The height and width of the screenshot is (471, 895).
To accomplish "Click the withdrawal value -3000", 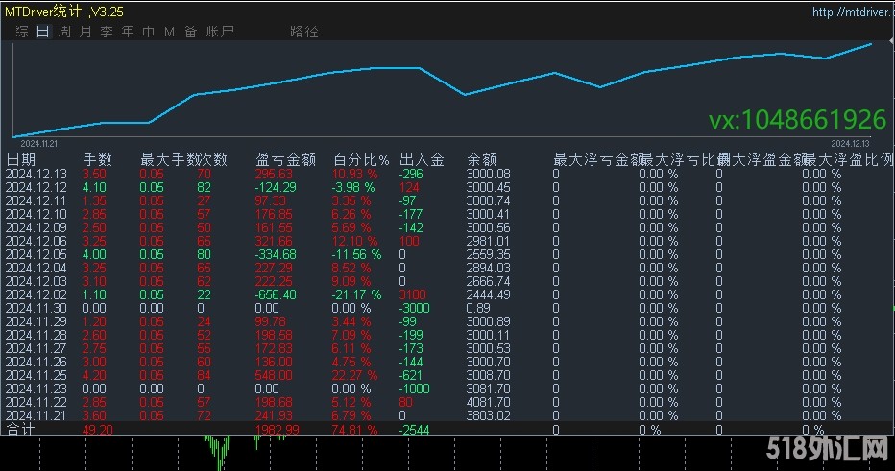I will coord(415,308).
